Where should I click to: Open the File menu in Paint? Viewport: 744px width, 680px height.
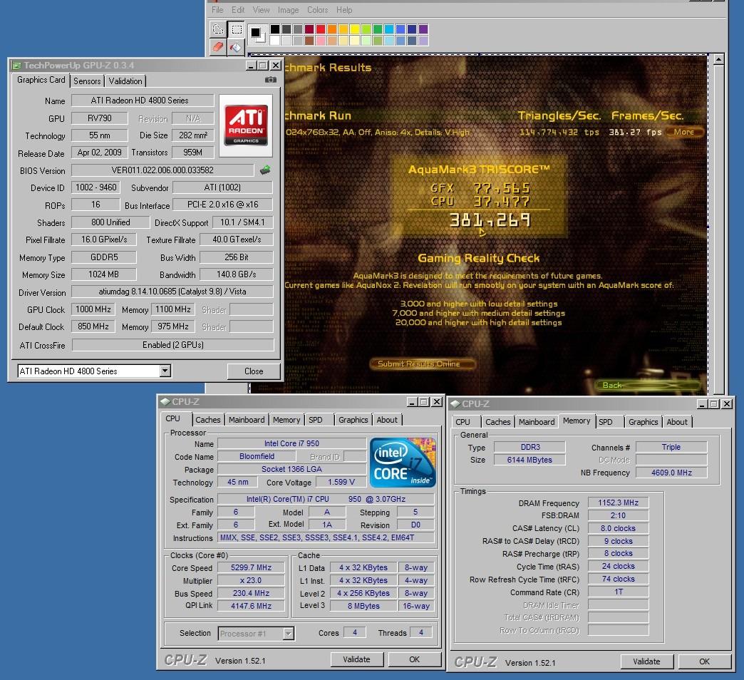coord(217,10)
